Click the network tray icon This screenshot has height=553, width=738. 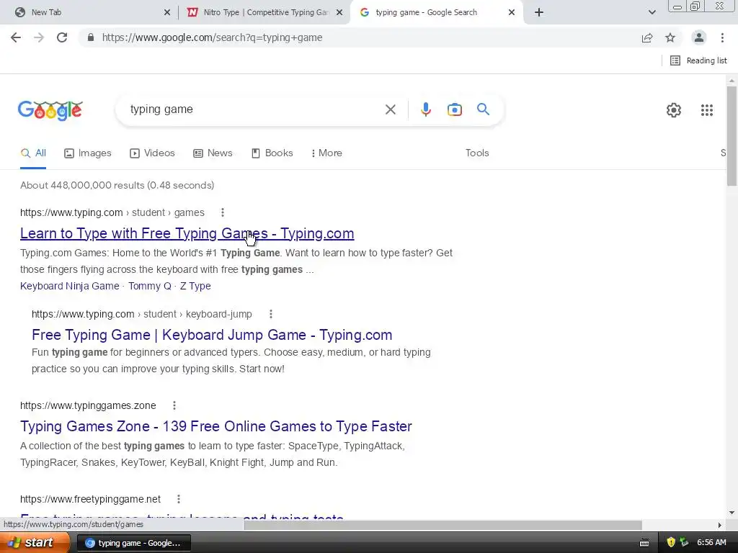click(x=684, y=543)
